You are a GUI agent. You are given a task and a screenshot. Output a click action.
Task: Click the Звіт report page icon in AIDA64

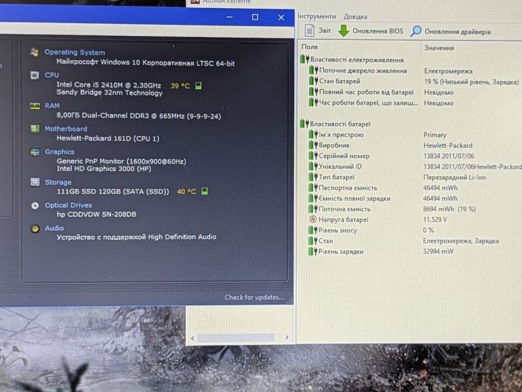(309, 31)
